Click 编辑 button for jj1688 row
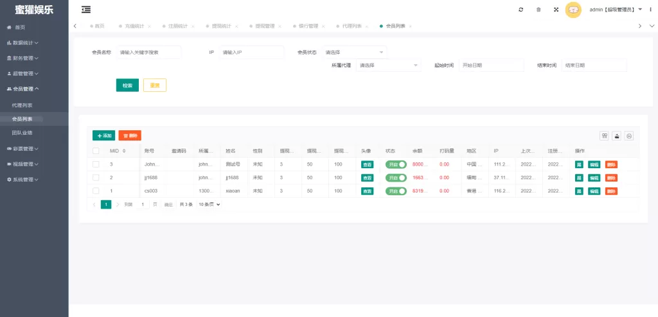 click(594, 178)
